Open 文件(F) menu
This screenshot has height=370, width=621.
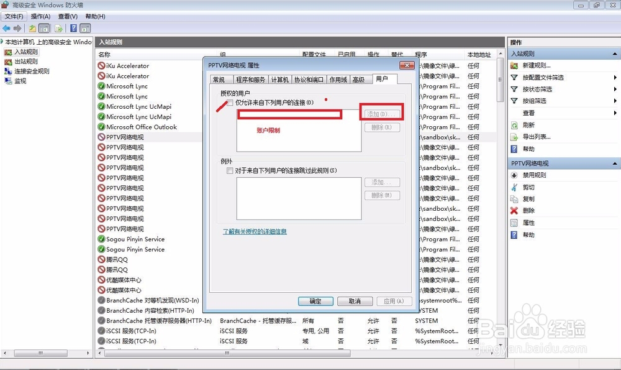14,16
